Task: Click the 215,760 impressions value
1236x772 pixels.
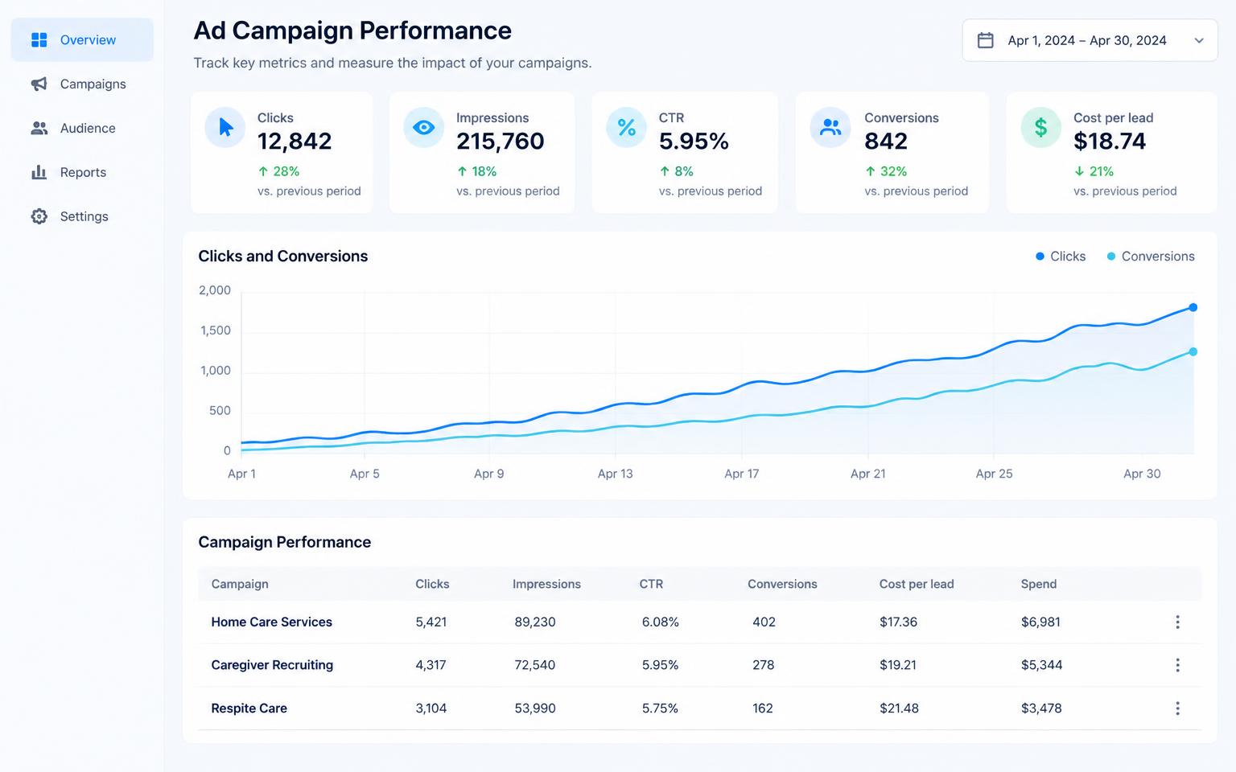Action: (501, 142)
